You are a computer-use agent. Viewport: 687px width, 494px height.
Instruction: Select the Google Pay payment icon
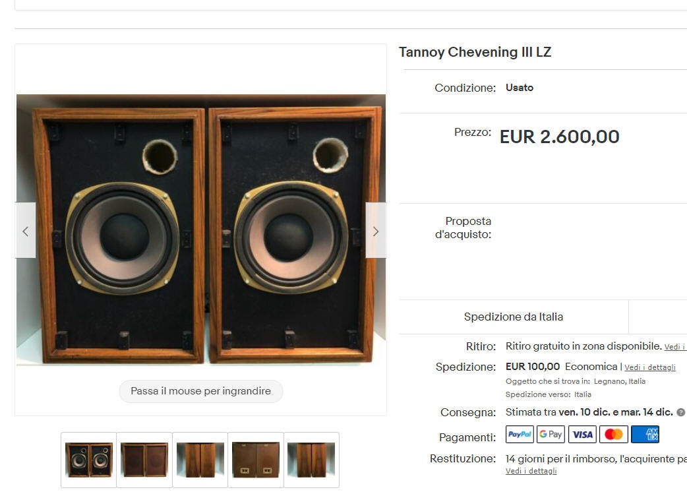551,435
